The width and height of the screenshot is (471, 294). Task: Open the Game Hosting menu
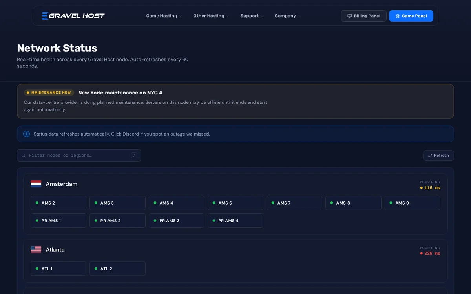pos(164,16)
